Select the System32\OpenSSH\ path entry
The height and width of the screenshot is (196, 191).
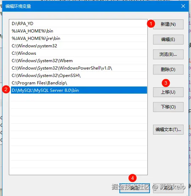[79, 76]
